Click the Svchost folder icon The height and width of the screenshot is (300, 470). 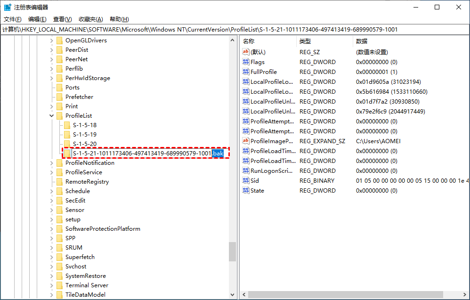click(x=60, y=267)
